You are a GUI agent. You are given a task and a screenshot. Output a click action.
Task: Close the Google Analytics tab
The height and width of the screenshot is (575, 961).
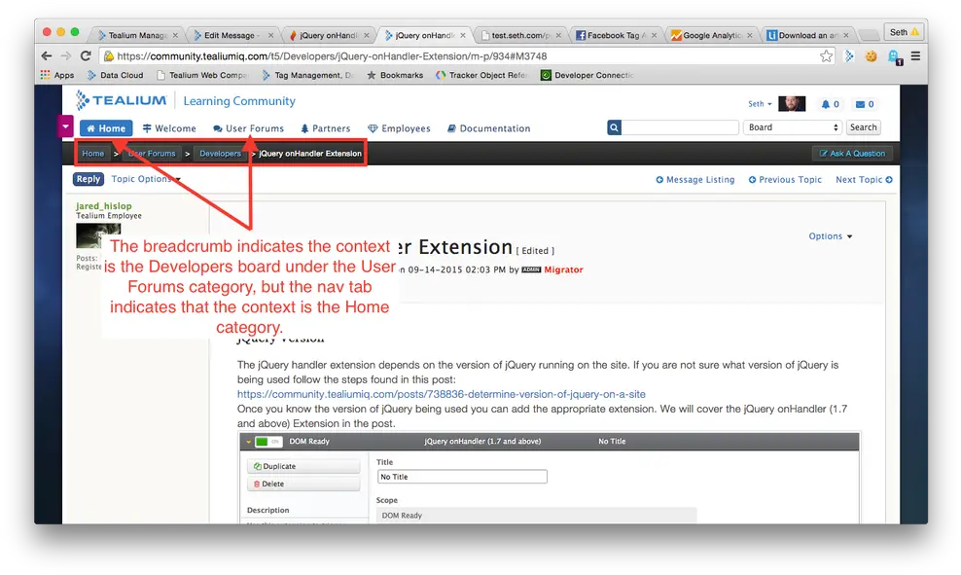750,36
